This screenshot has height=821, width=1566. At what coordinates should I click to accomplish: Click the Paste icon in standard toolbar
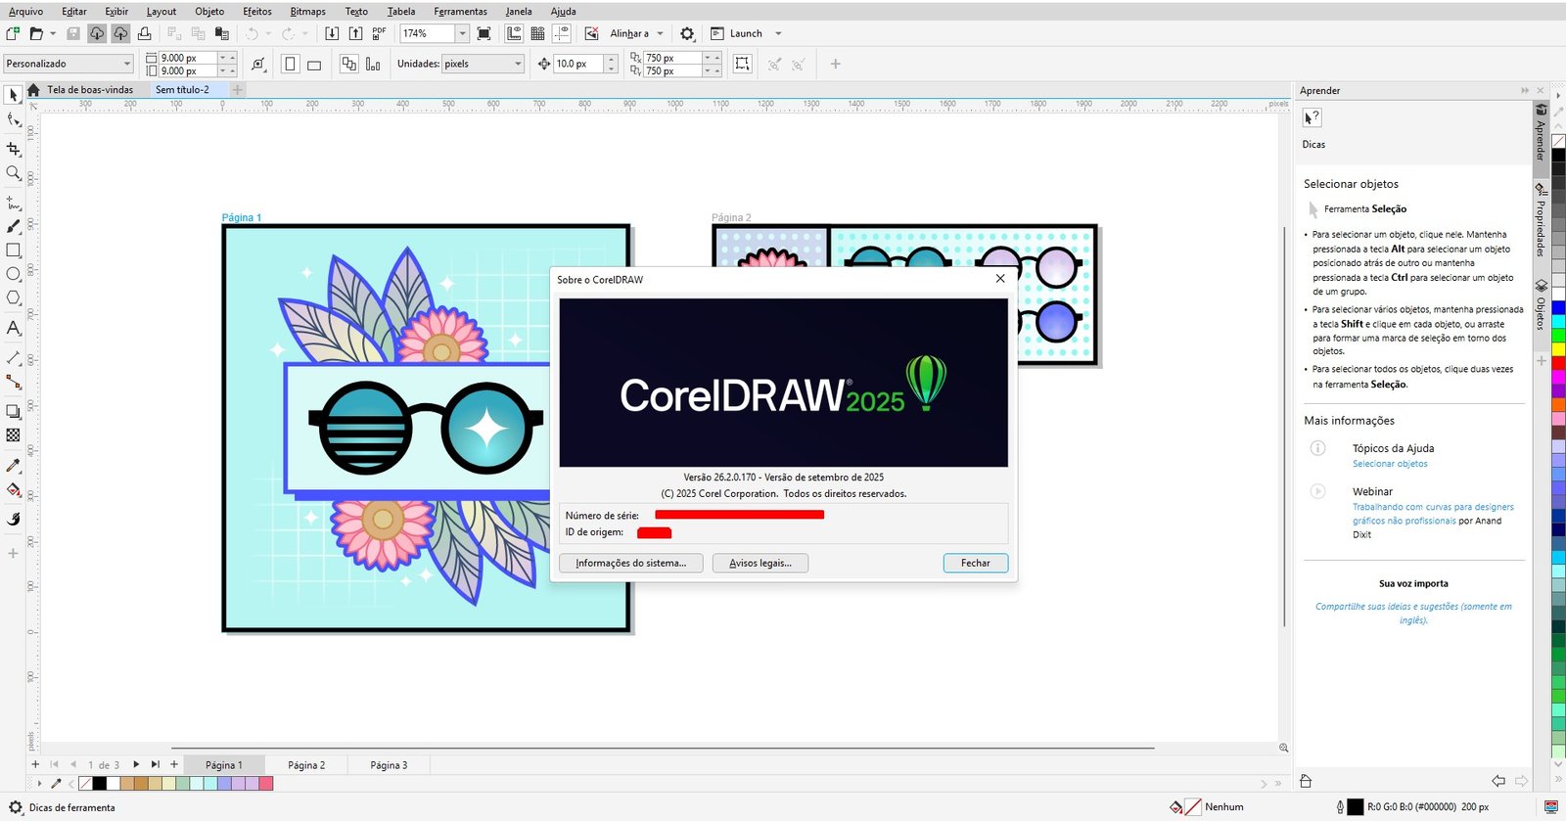pos(222,33)
